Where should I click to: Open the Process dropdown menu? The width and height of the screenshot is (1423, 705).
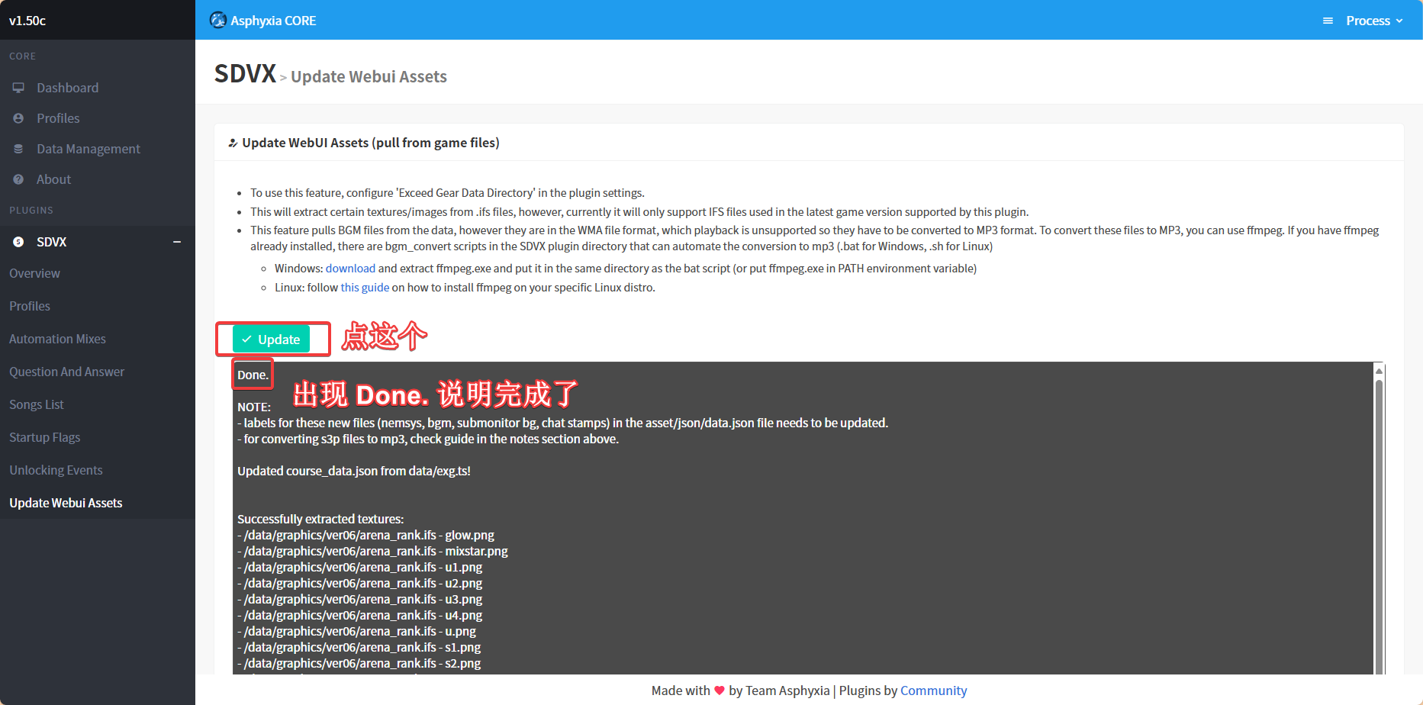1373,21
